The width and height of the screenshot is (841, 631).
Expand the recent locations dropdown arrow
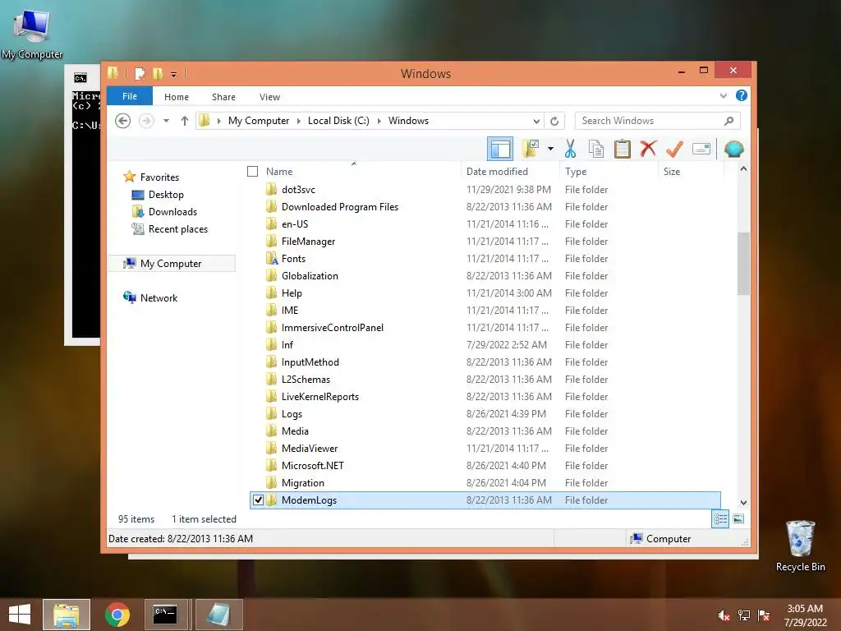pos(166,121)
